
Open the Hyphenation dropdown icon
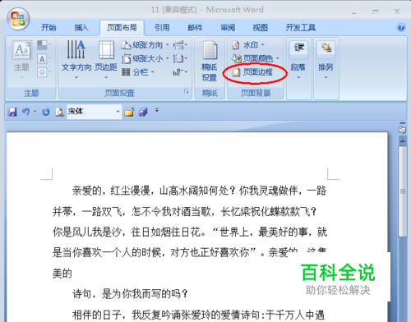coord(180,72)
